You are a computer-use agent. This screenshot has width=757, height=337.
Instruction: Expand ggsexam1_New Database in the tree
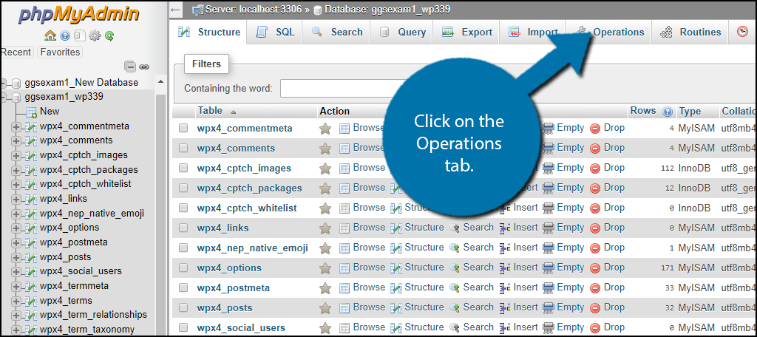click(x=4, y=83)
